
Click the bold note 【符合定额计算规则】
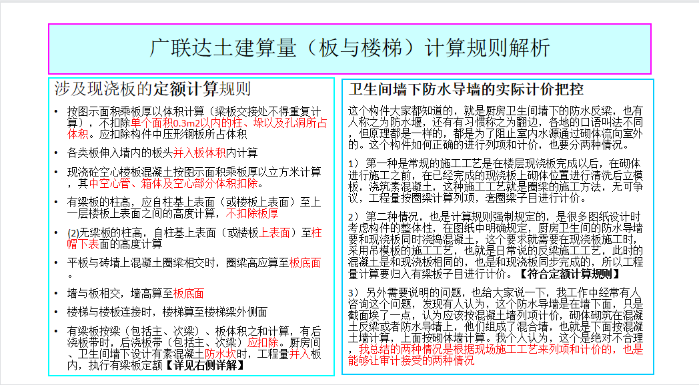(x=570, y=274)
